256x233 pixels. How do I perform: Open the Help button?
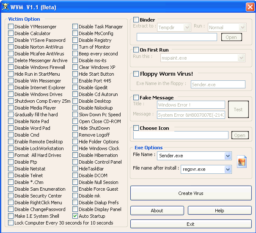click(220, 211)
